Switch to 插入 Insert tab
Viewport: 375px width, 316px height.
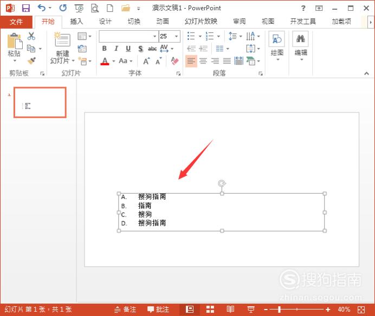pyautogui.click(x=76, y=22)
